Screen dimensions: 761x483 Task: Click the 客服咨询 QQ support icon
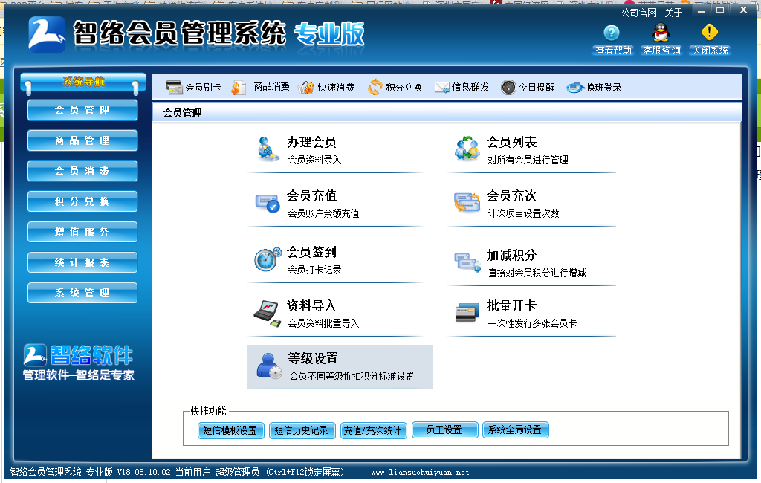[x=661, y=36]
